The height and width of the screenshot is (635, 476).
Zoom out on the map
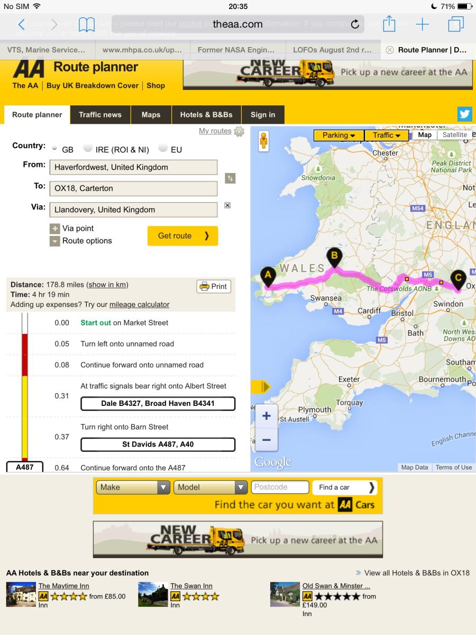pyautogui.click(x=267, y=440)
